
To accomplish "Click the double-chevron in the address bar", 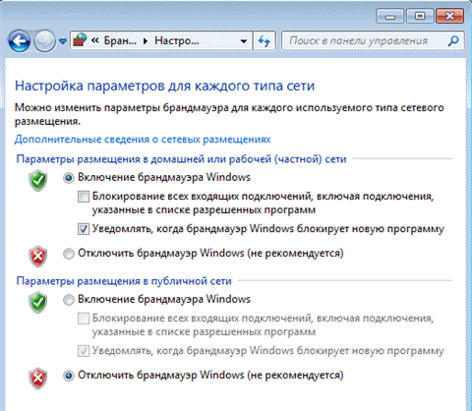I will pyautogui.click(x=95, y=40).
